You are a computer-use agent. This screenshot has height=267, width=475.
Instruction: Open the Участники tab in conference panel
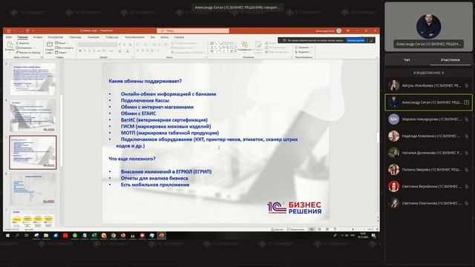pyautogui.click(x=451, y=60)
